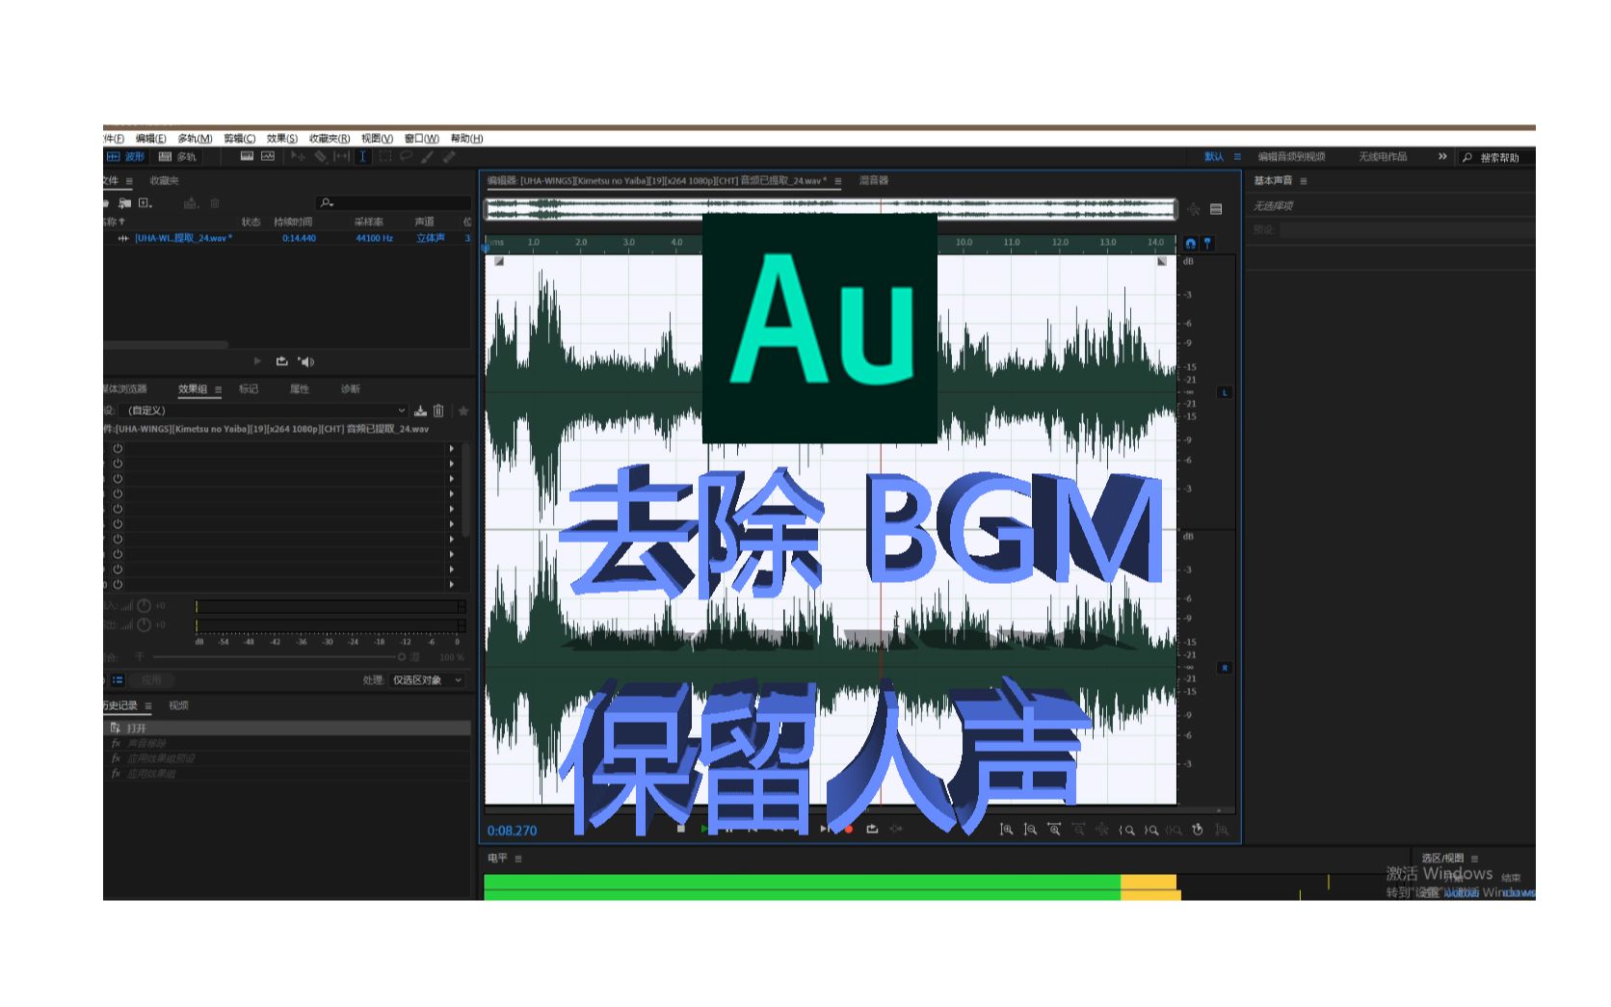This screenshot has height=1007, width=1611.
Task: Select the 声音移除 history entry
Action: click(287, 744)
